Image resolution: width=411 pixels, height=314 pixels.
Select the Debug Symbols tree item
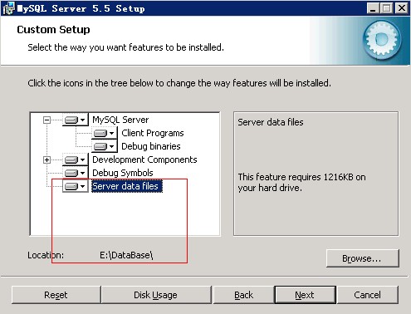point(123,173)
